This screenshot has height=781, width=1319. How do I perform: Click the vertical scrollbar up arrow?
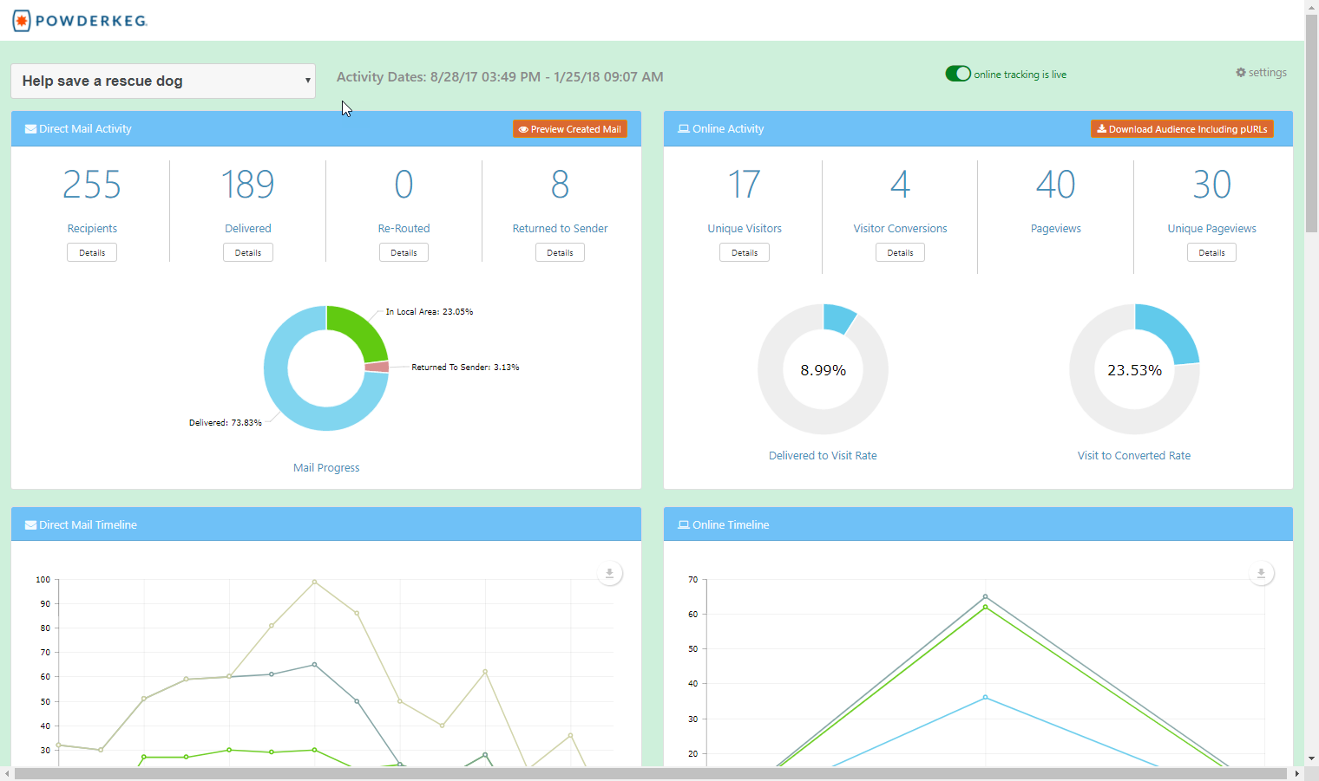[x=1311, y=7]
